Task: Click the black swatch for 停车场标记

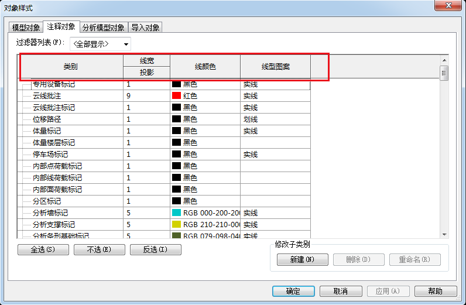Action: 177,155
